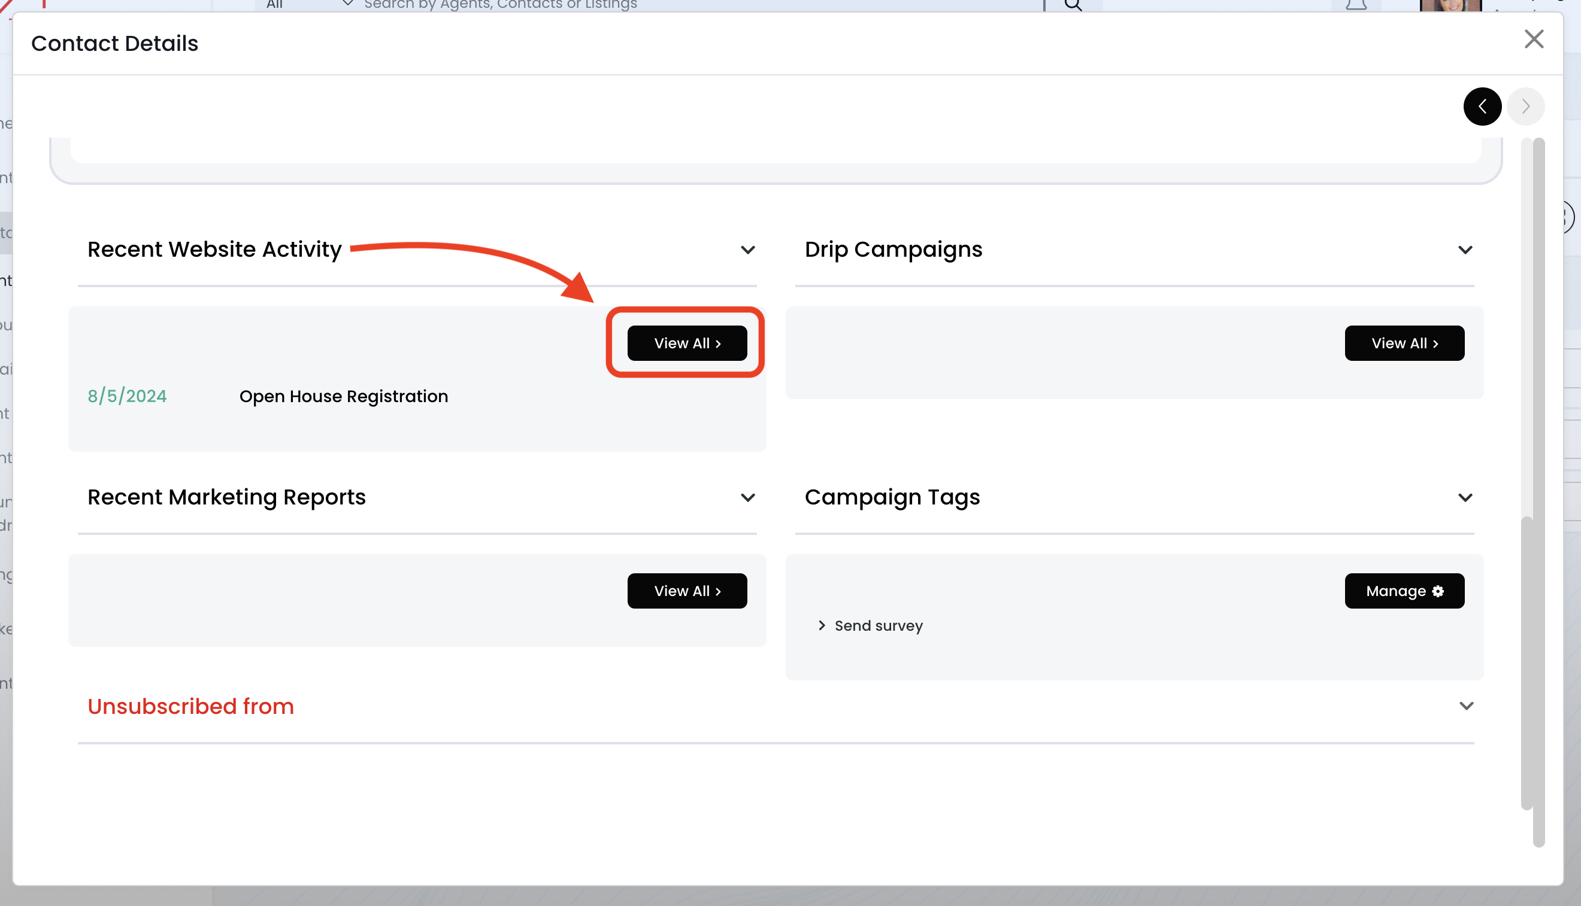Collapse the Drip Campaigns section
This screenshot has width=1581, height=906.
coord(1465,250)
